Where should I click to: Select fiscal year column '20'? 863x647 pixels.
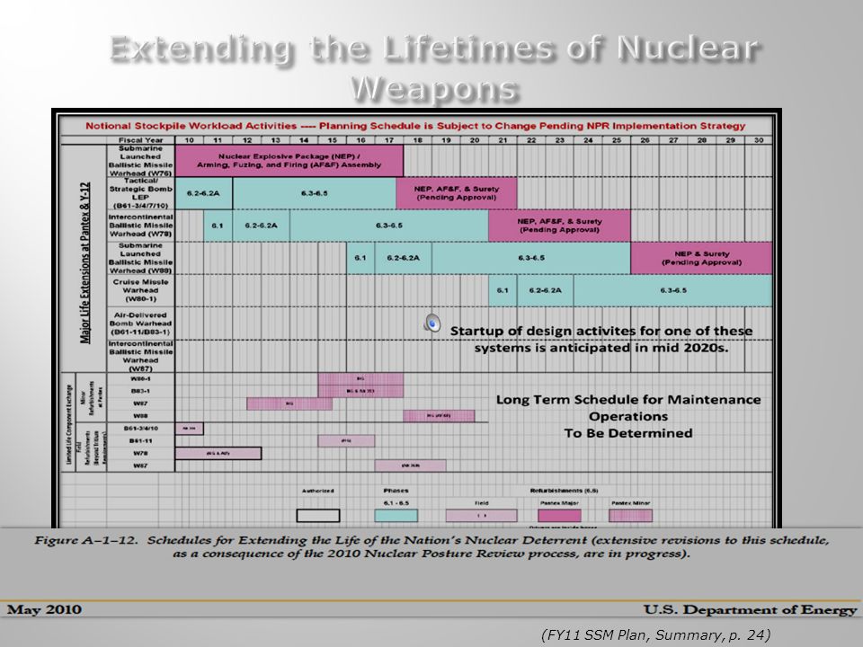(475, 140)
